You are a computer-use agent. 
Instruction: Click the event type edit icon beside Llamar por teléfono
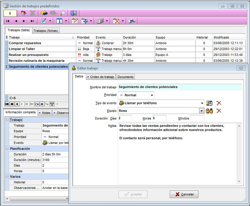pyautogui.click(x=209, y=103)
